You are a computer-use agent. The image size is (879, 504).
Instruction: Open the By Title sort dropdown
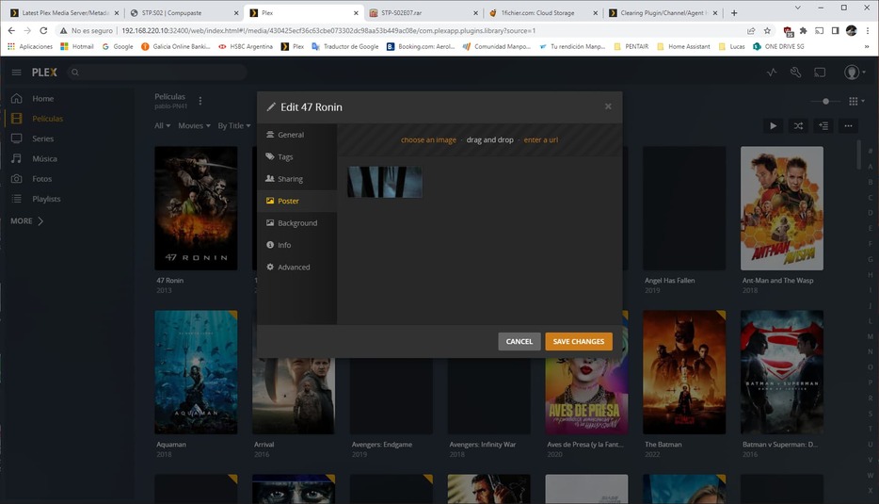tap(233, 125)
